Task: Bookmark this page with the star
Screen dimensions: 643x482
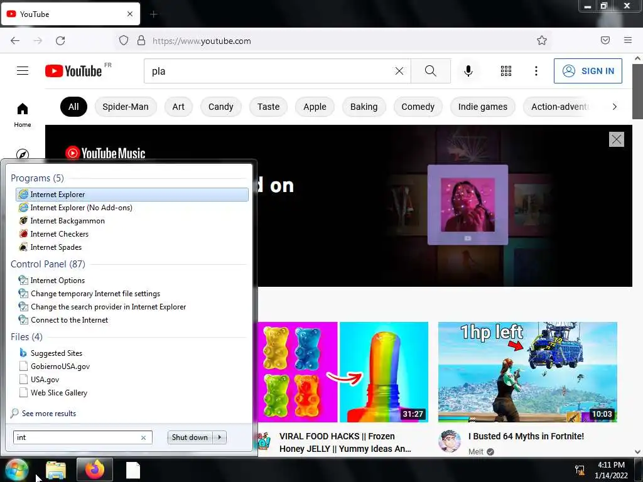Action: pyautogui.click(x=542, y=40)
